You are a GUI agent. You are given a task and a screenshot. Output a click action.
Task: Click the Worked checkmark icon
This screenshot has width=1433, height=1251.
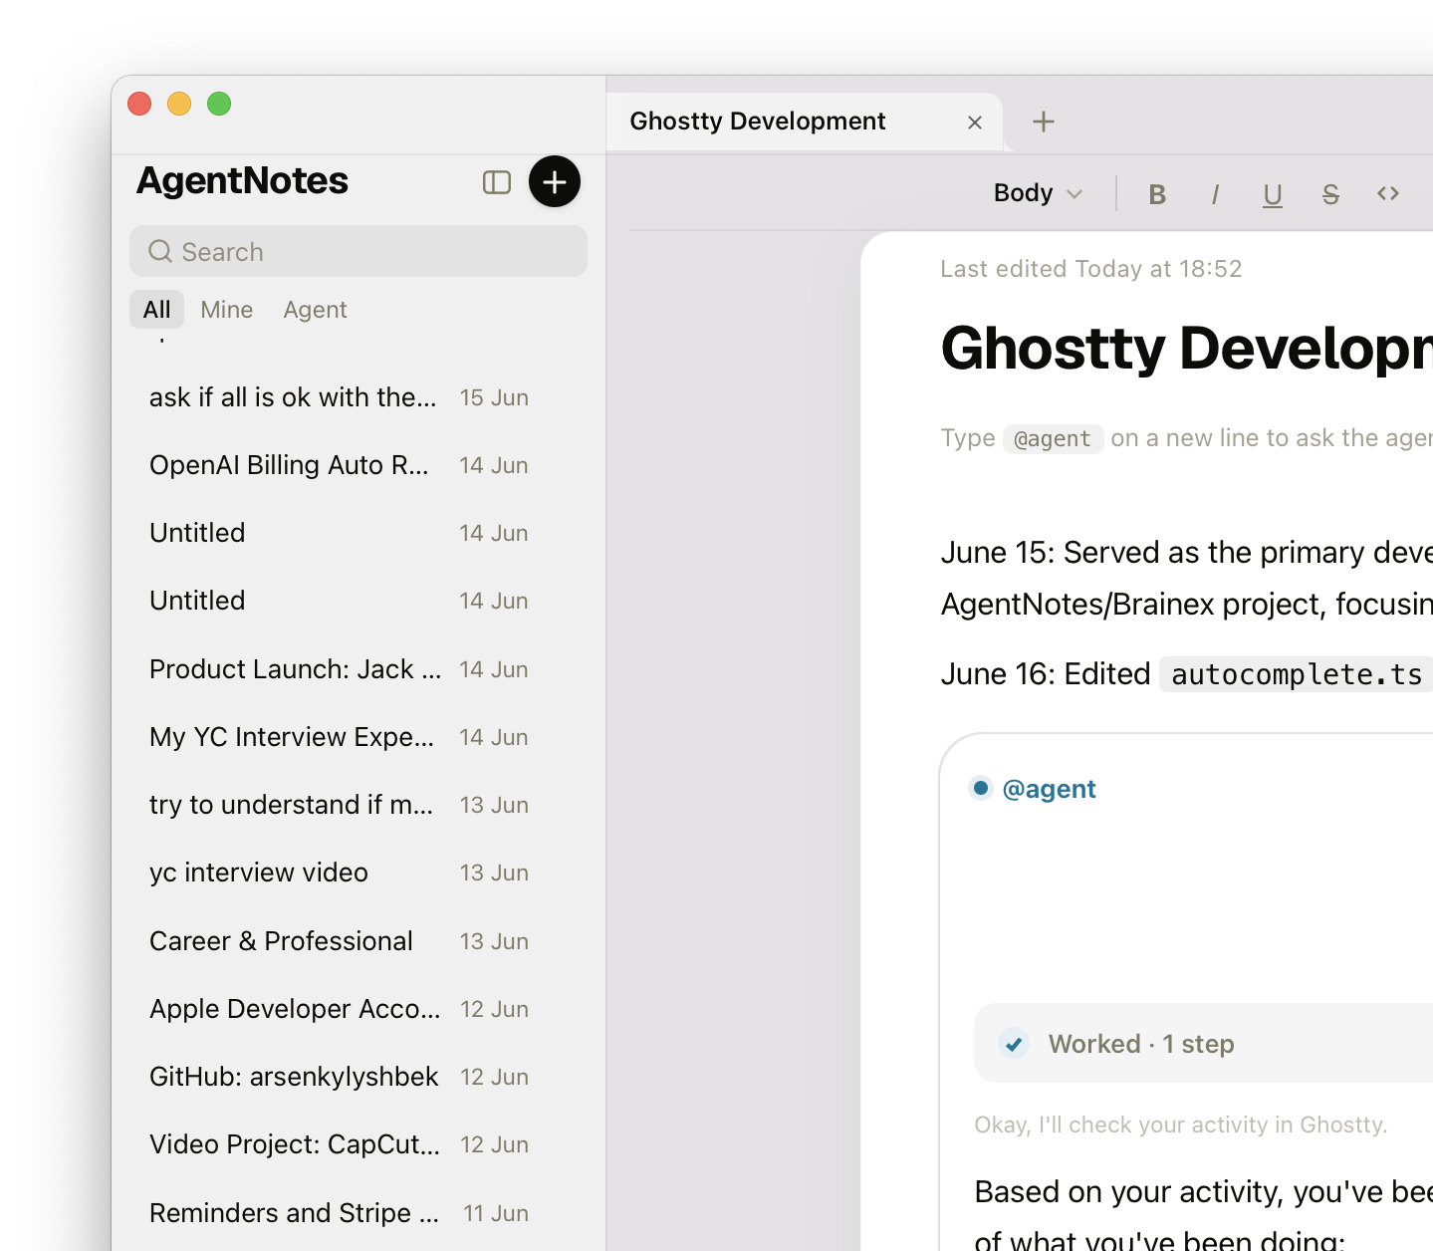pos(1014,1044)
